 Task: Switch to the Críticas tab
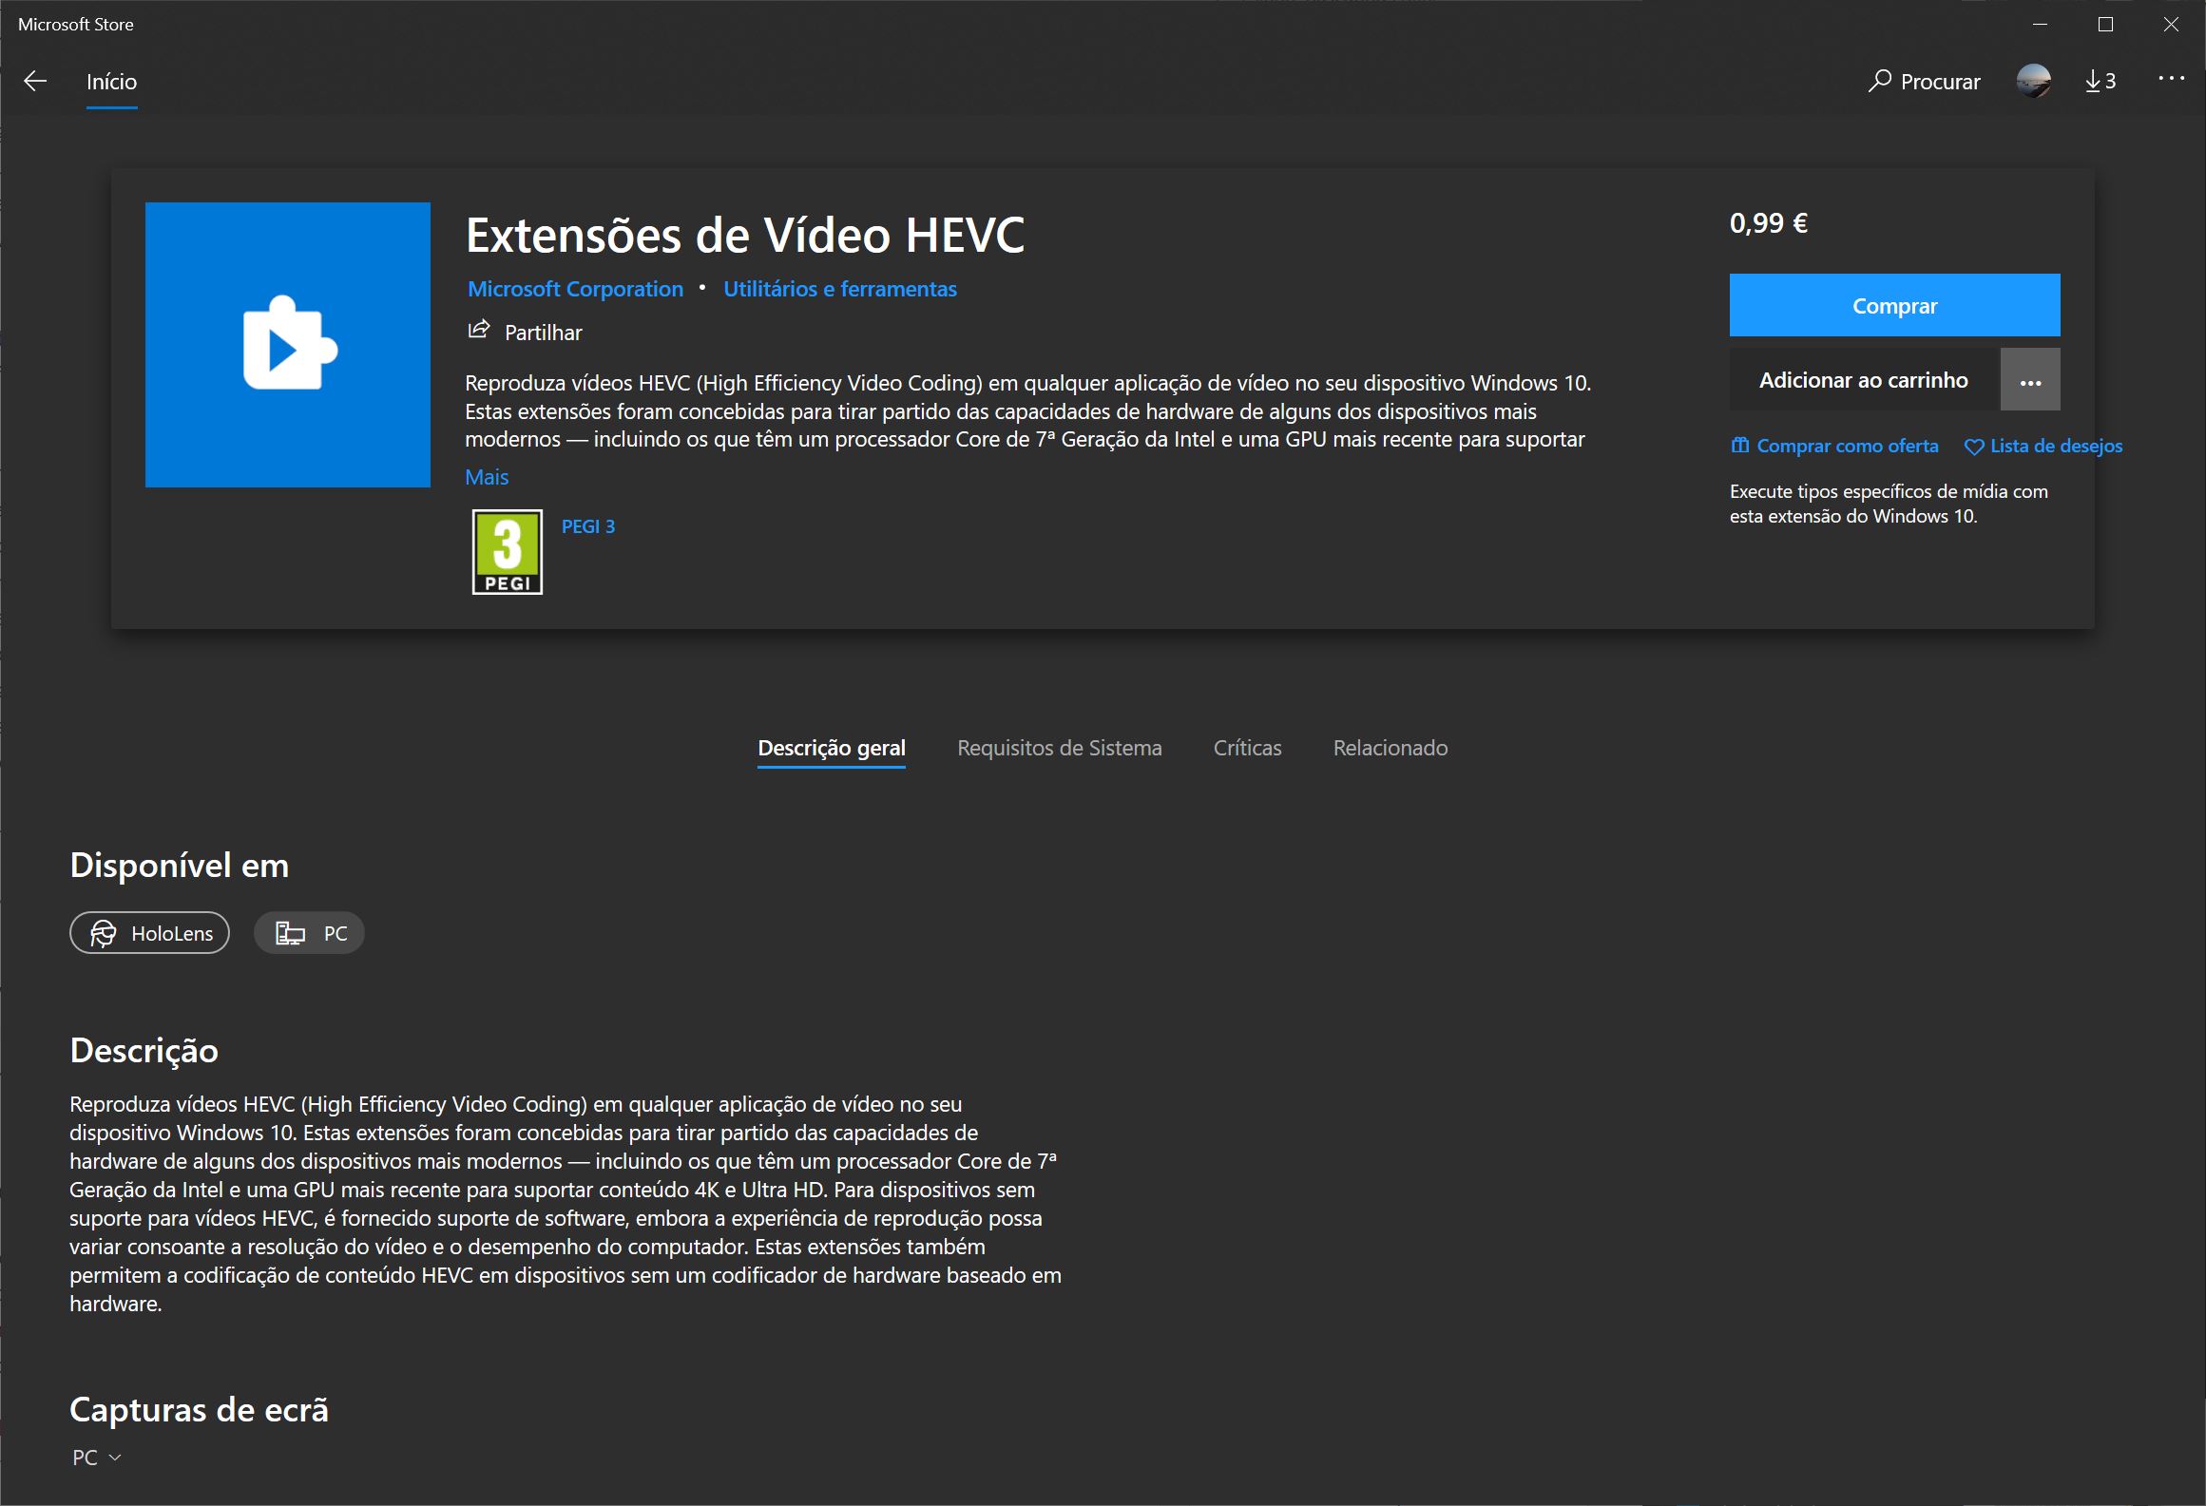click(1247, 748)
